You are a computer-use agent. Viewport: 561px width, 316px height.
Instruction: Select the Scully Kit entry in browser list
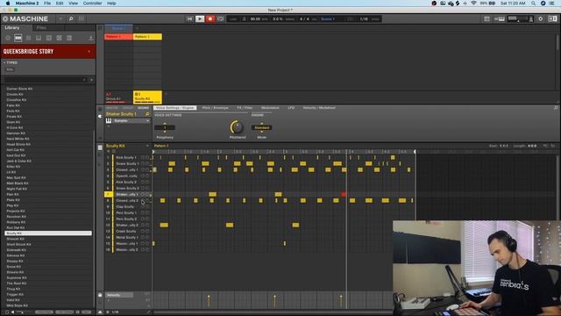tap(48, 233)
